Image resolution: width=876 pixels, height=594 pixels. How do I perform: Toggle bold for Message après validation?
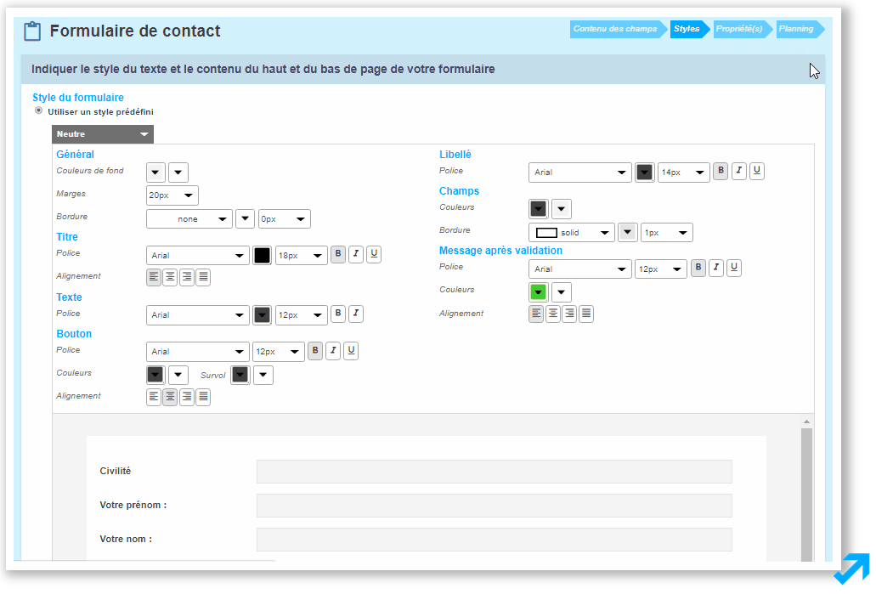698,269
